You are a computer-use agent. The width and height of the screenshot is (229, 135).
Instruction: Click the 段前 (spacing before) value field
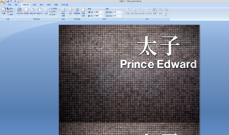[x=117, y=12]
